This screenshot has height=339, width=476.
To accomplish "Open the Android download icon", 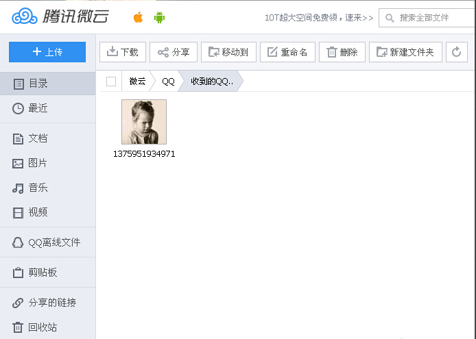I will (x=159, y=17).
